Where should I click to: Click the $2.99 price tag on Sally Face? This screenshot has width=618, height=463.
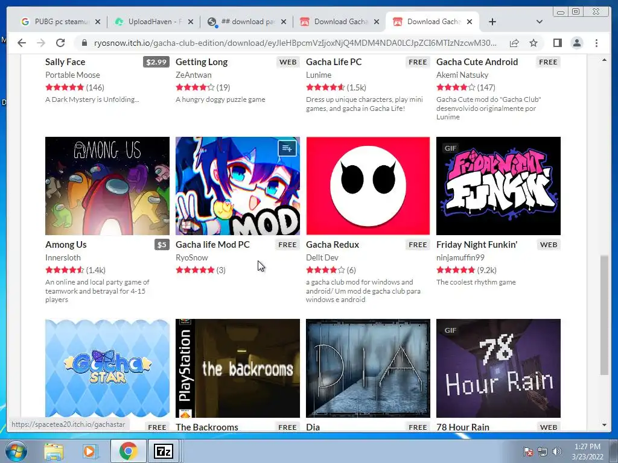pyautogui.click(x=156, y=62)
